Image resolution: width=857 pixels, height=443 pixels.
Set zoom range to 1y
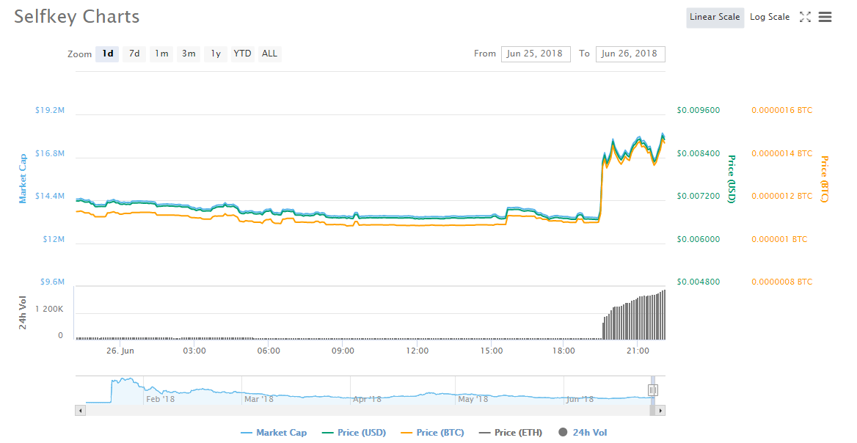pos(216,54)
